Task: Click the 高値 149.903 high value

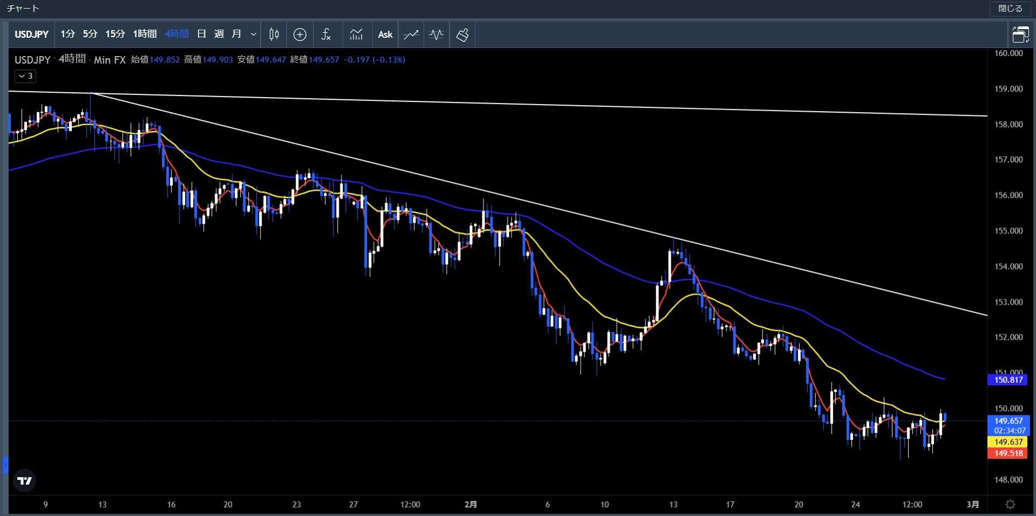Action: coord(208,60)
